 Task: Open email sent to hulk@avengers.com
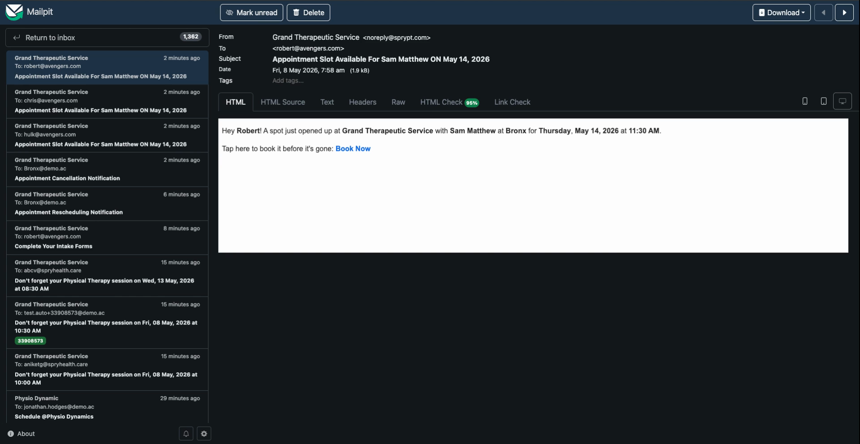107,135
